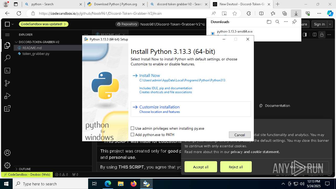
Task: Select the README.md editor tab
Action: point(110,35)
